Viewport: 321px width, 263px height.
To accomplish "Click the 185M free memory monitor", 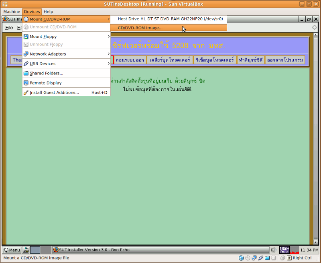I will click(284, 250).
